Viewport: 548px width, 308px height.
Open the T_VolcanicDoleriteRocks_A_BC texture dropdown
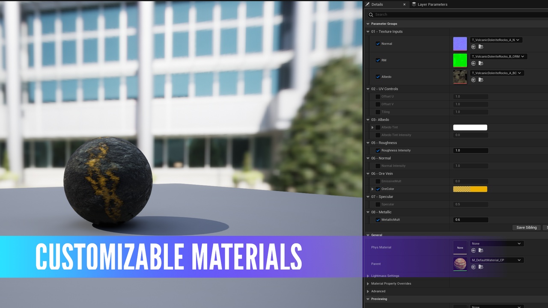coord(497,73)
